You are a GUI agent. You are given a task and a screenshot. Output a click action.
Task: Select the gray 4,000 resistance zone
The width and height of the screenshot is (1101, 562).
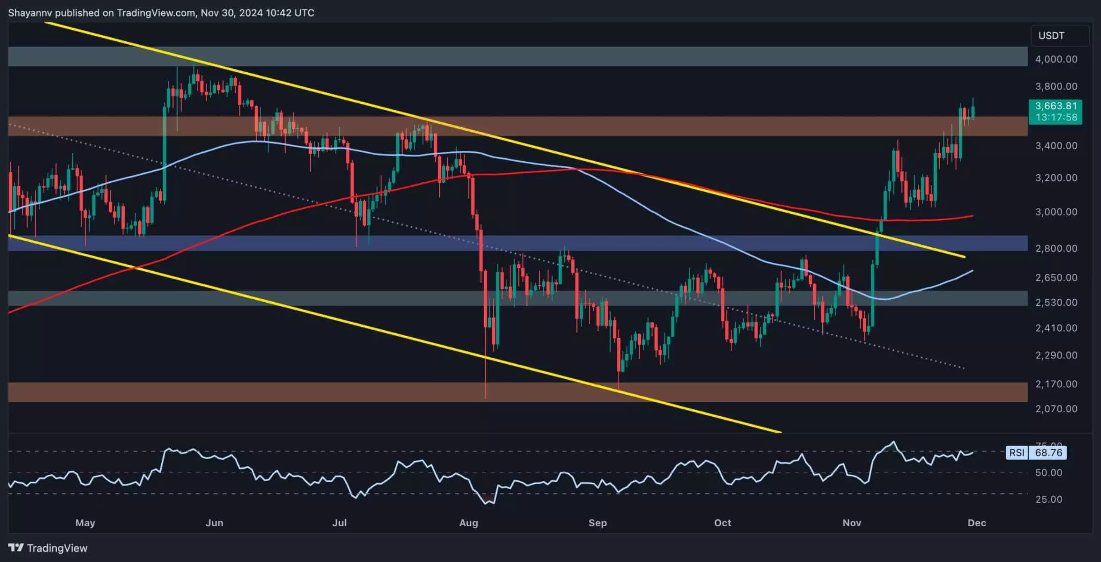click(518, 56)
